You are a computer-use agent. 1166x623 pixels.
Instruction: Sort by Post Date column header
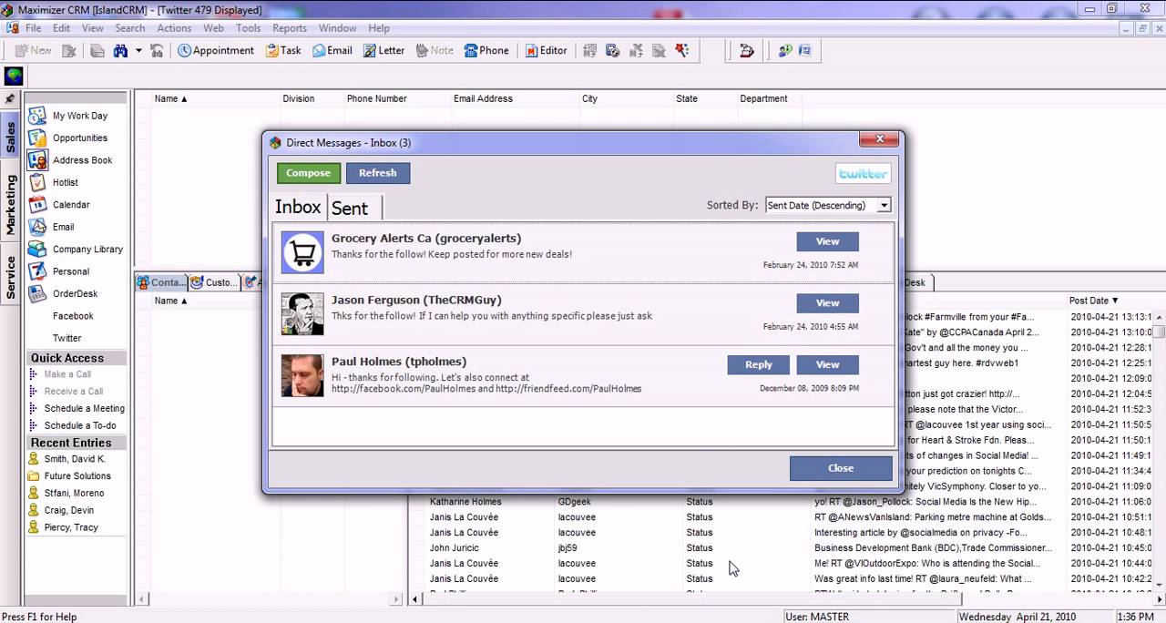tap(1093, 301)
